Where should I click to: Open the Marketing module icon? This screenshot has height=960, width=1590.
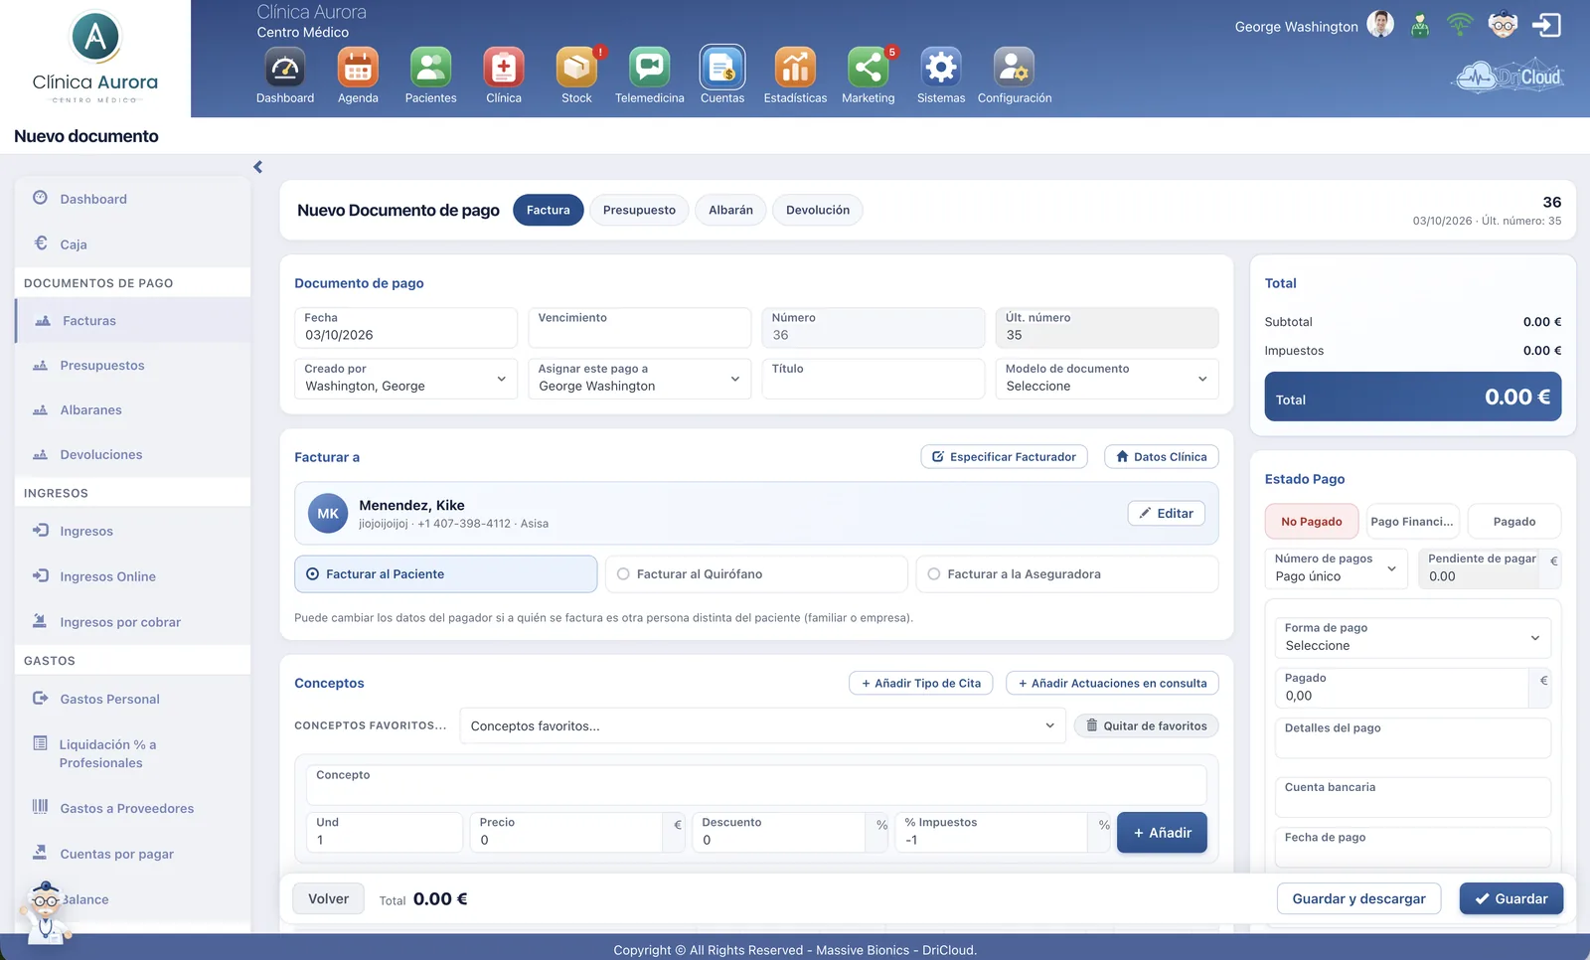[869, 68]
